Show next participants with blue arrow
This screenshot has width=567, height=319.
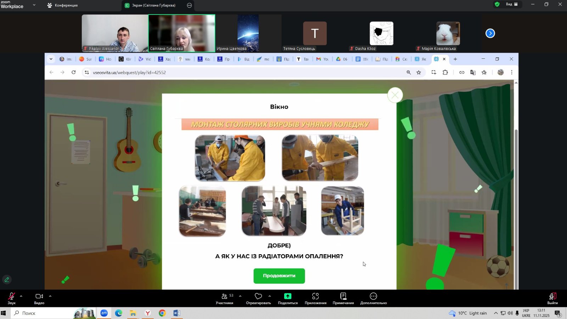(490, 33)
